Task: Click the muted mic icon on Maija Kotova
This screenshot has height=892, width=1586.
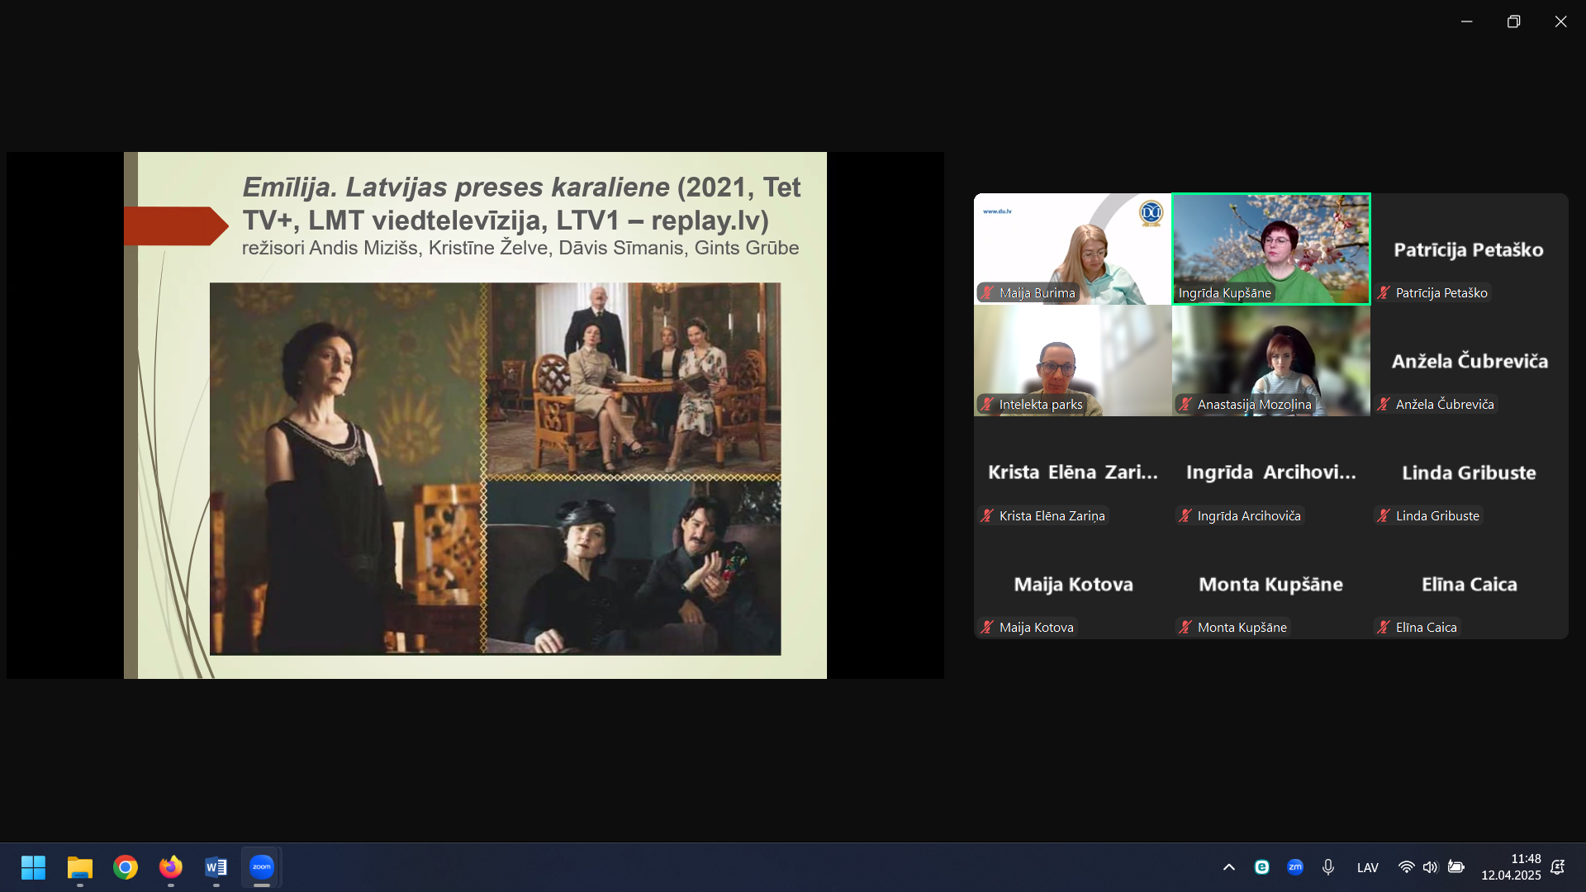Action: tap(987, 627)
